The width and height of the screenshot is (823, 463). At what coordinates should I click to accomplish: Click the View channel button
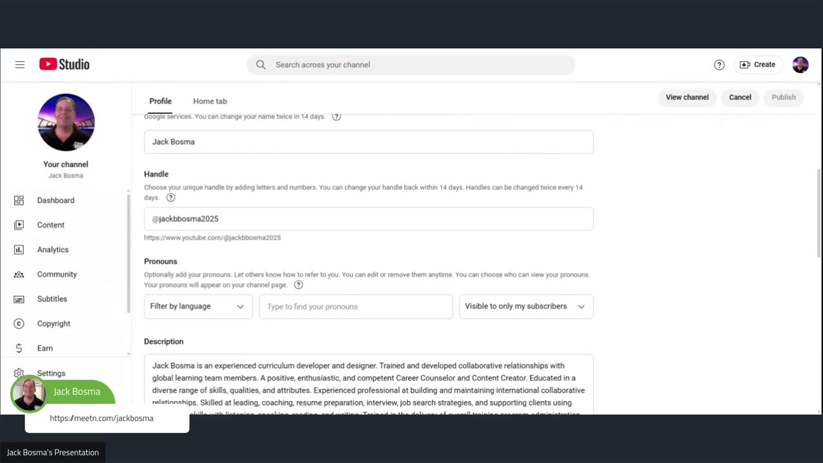687,97
